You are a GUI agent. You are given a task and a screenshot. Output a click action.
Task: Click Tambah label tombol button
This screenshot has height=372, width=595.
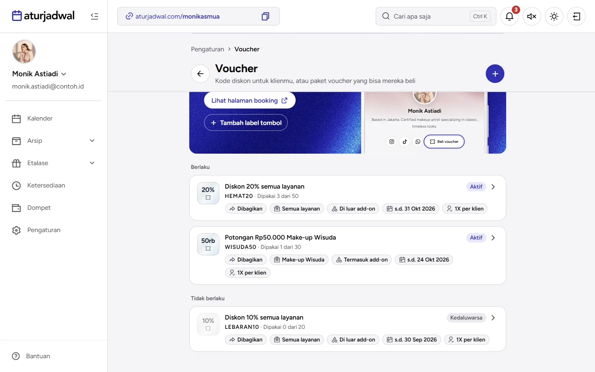(x=246, y=123)
